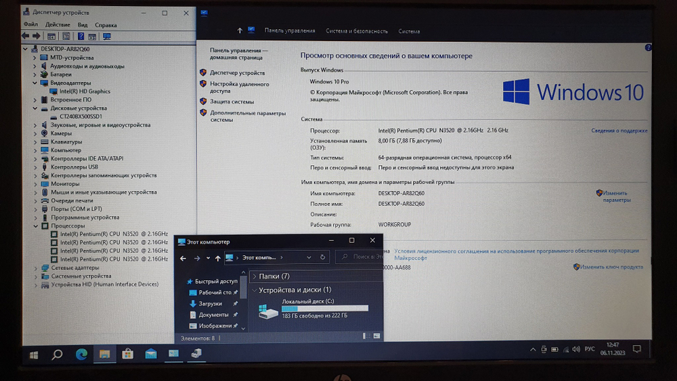Click the System window help icon
Screen dimensions: 677x381
pyautogui.click(x=648, y=47)
